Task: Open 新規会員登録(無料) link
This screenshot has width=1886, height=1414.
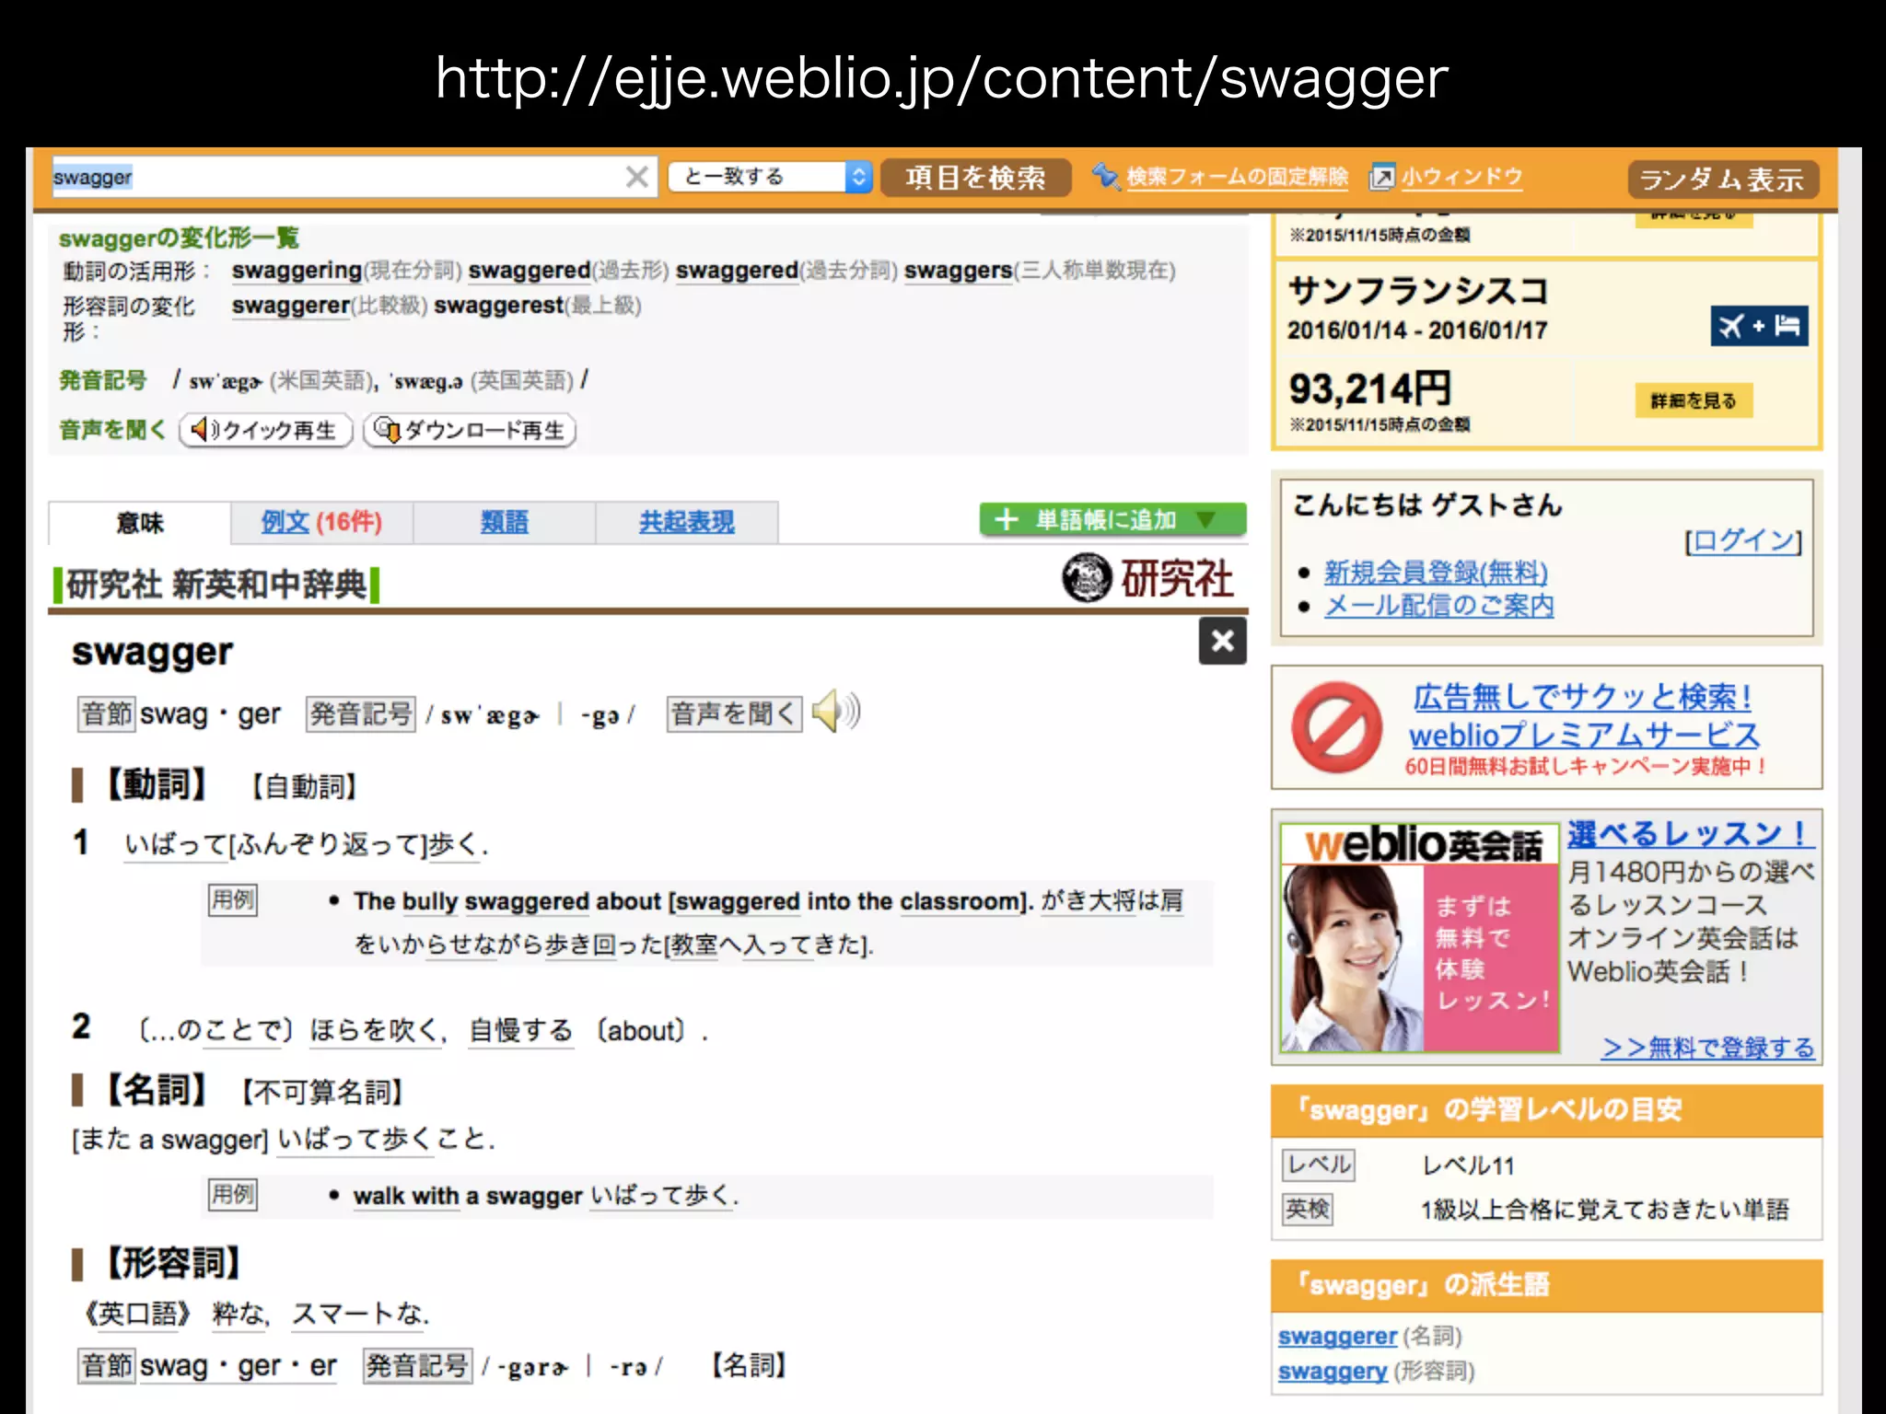Action: click(1436, 573)
